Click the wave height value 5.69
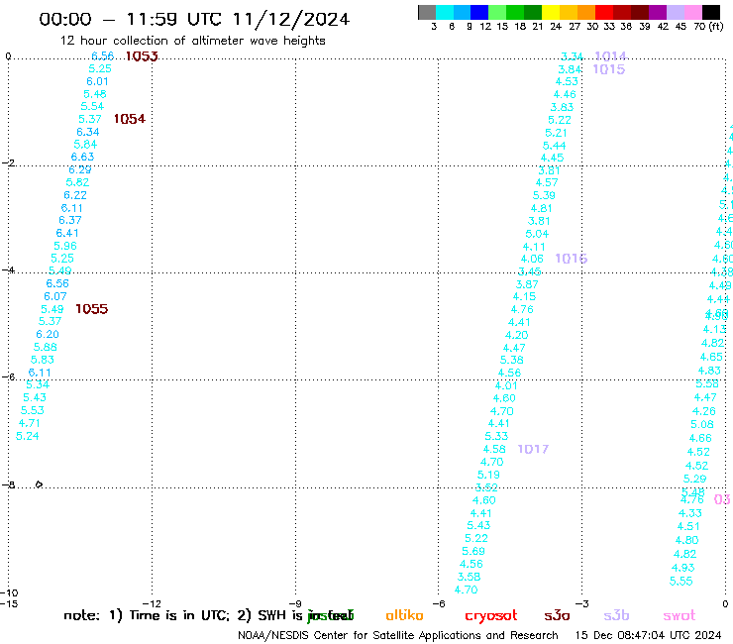This screenshot has width=733, height=644. point(473,551)
